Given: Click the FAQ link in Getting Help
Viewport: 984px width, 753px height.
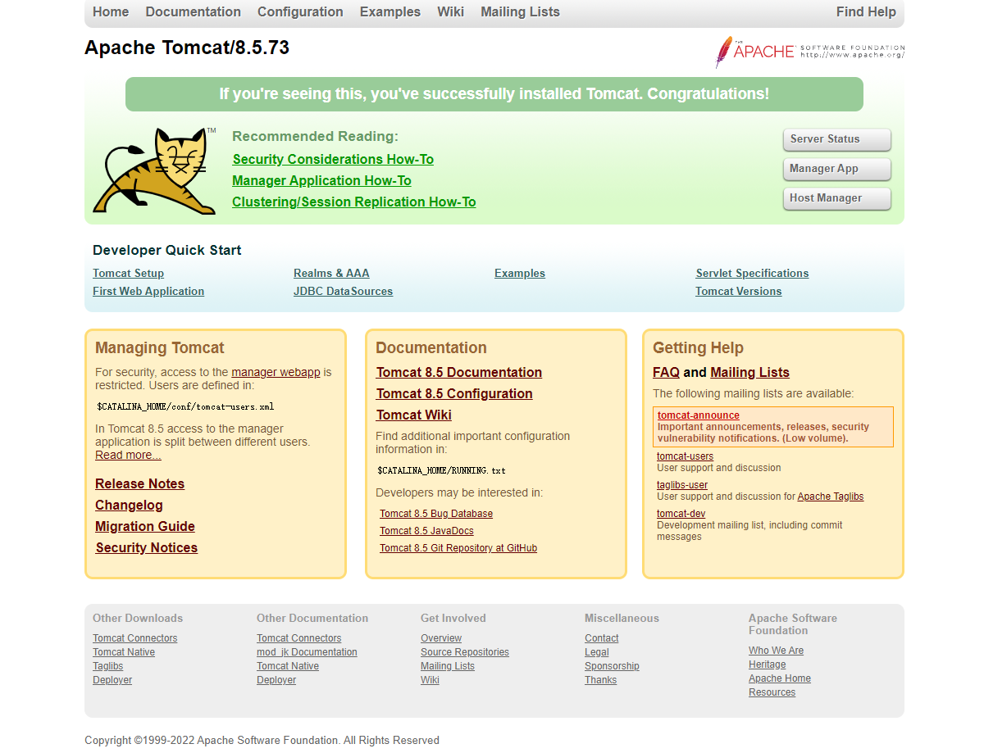Looking at the screenshot, I should pyautogui.click(x=666, y=372).
